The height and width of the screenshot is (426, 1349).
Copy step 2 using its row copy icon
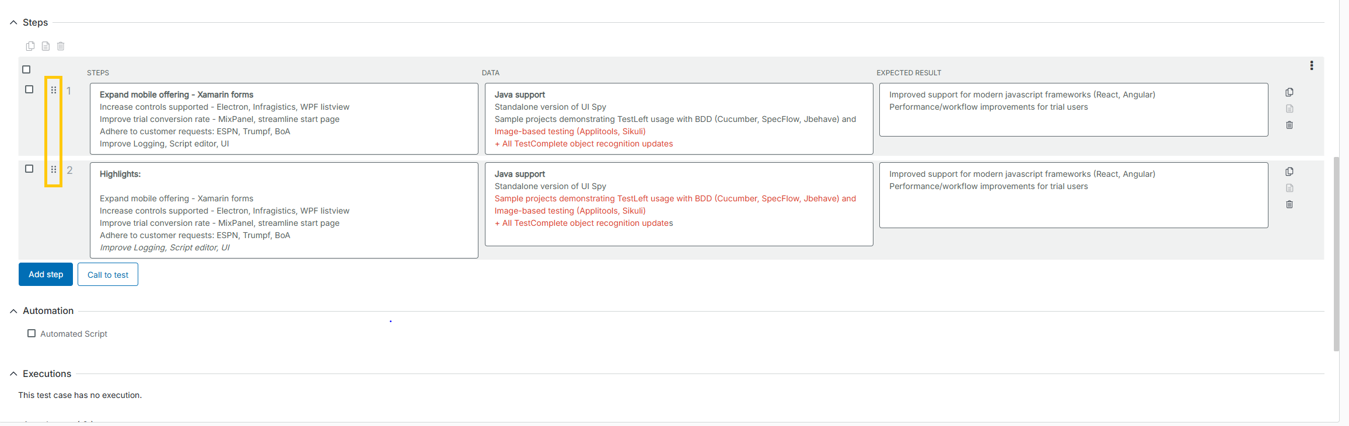coord(1289,172)
